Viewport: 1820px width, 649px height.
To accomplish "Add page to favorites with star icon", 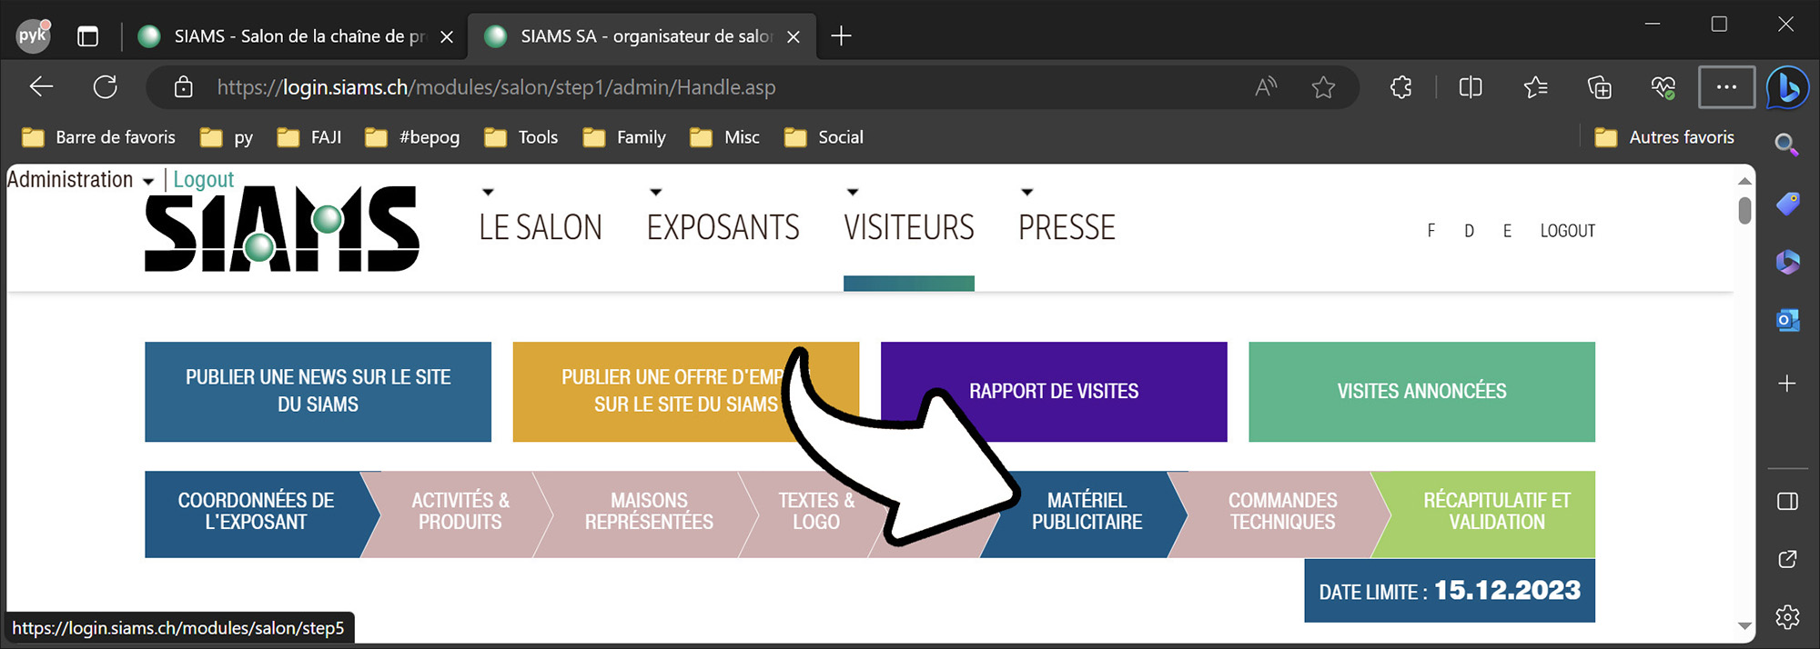I will (x=1323, y=87).
